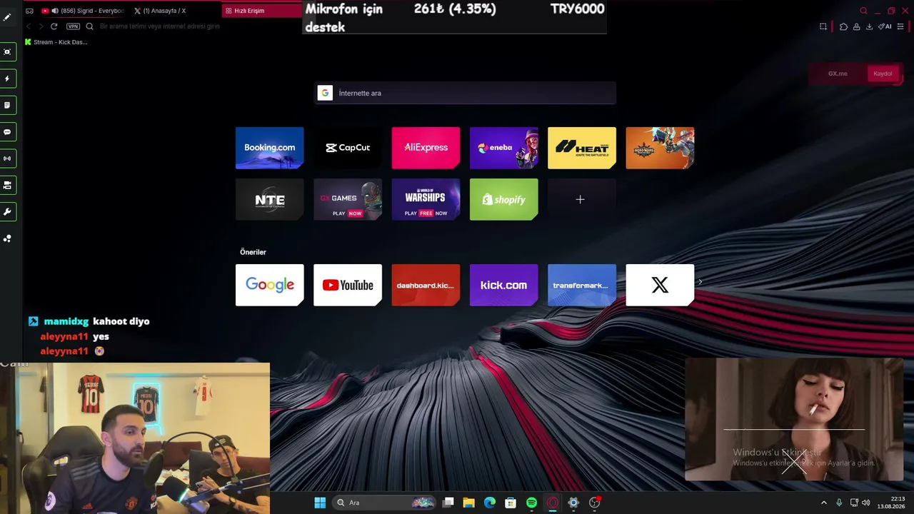
Task: Open the Settings gear on the taskbar
Action: [573, 503]
